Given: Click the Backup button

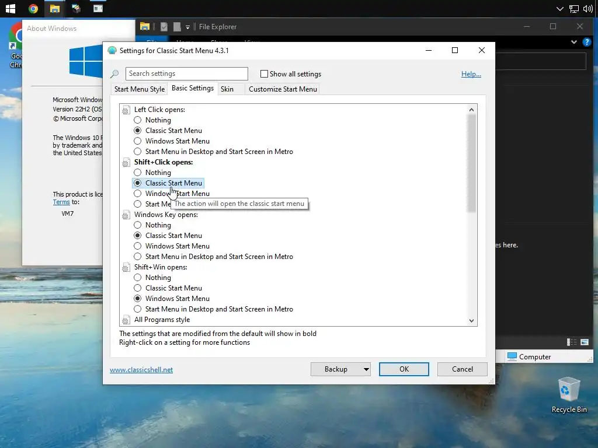Looking at the screenshot, I should pos(336,369).
